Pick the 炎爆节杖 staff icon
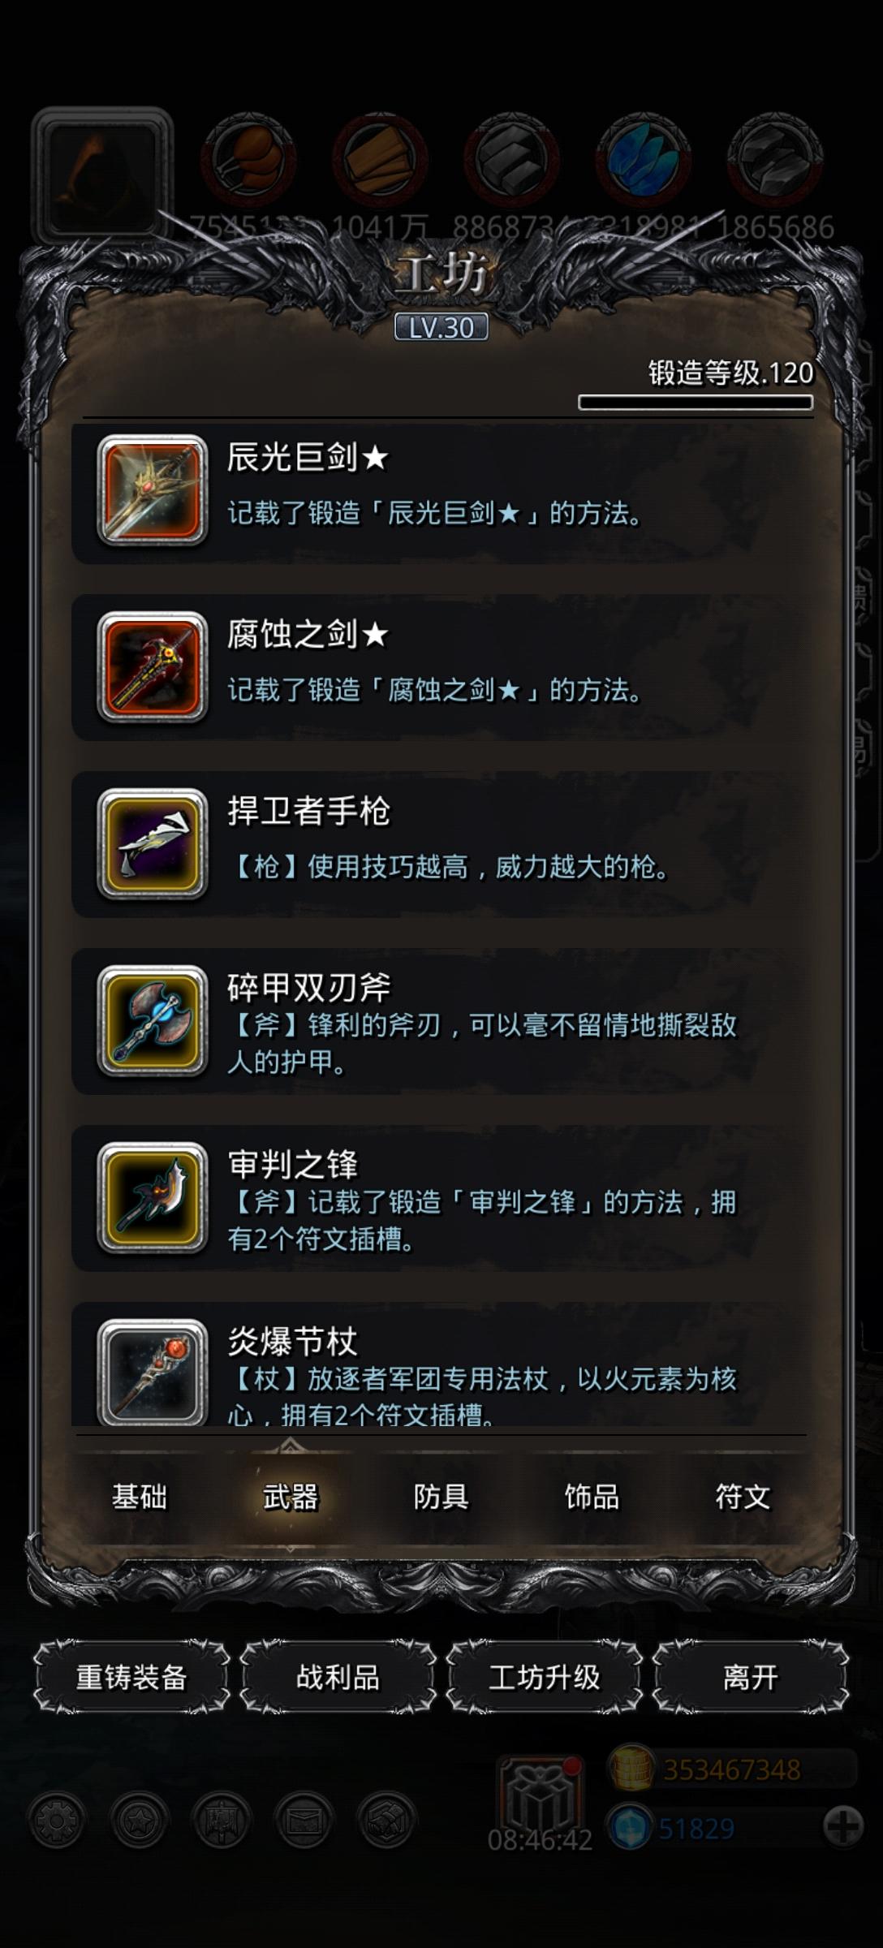The height and width of the screenshot is (1948, 883). pyautogui.click(x=153, y=1372)
